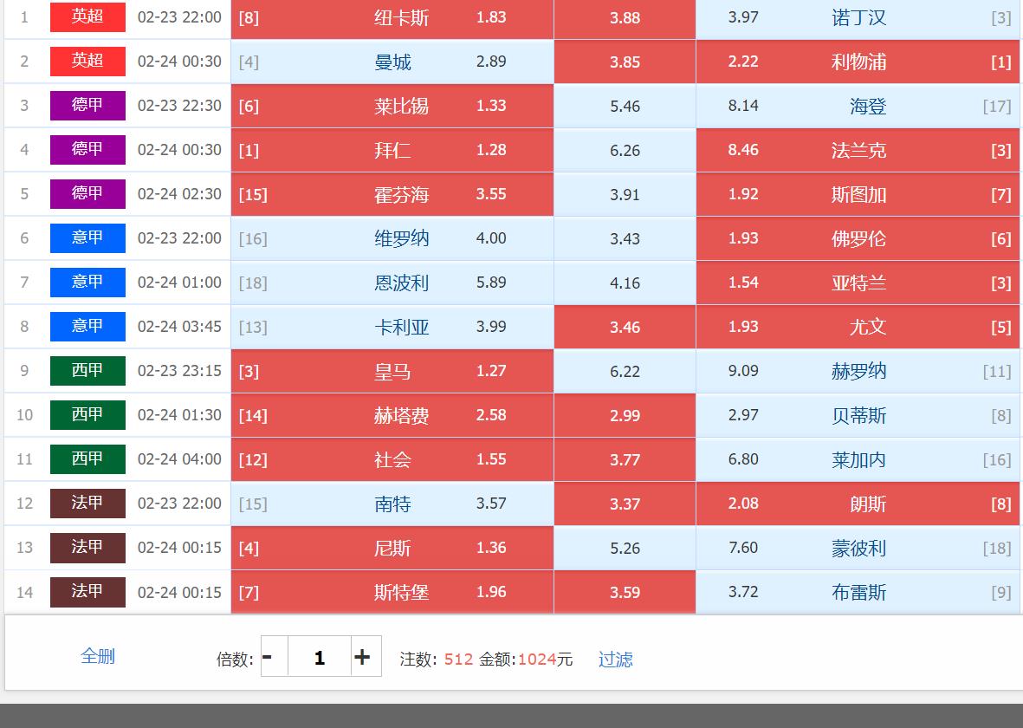Select 恩波利 home win at 5.89
The image size is (1023, 728).
pos(392,283)
